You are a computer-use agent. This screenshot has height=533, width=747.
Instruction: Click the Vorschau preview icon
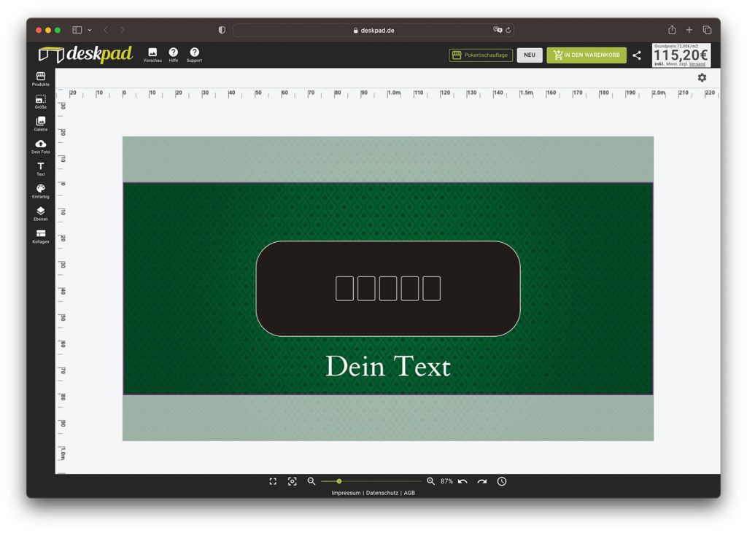(152, 55)
